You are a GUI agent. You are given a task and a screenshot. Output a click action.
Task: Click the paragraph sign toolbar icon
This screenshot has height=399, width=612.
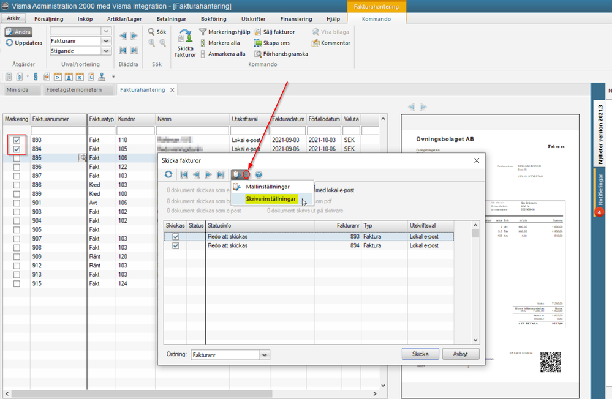(36, 76)
